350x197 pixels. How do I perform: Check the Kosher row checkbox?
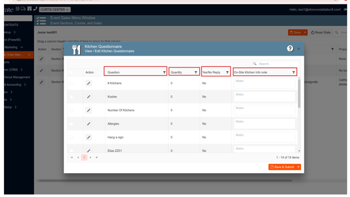[x=71, y=96]
